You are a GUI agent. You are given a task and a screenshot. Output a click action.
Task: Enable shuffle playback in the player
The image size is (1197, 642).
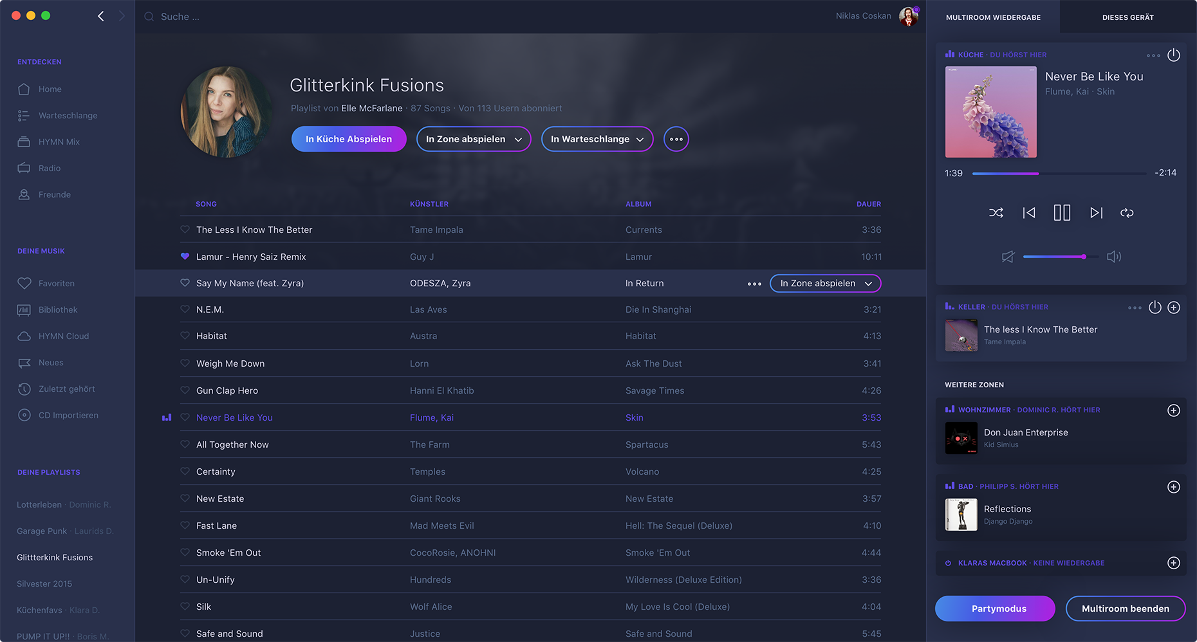(996, 213)
